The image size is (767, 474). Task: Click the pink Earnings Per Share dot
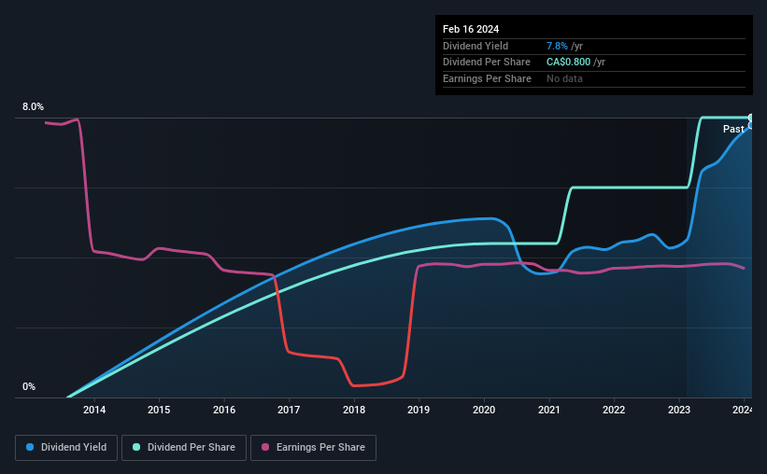[x=265, y=447]
